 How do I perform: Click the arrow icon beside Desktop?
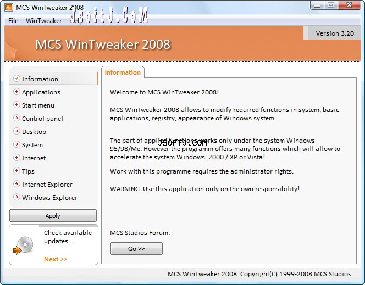[16, 131]
